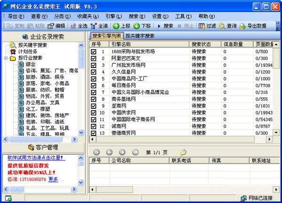This screenshot has height=203, width=282.
Task: Switch to the 按关键字搜索 tab
Action: (x=140, y=36)
